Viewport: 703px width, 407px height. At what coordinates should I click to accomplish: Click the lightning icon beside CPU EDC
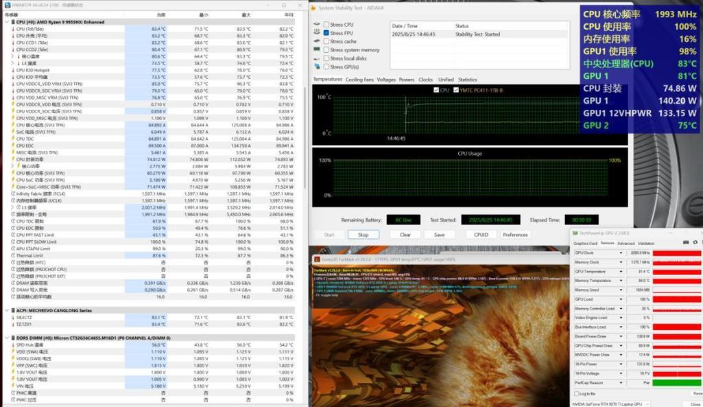click(x=13, y=146)
